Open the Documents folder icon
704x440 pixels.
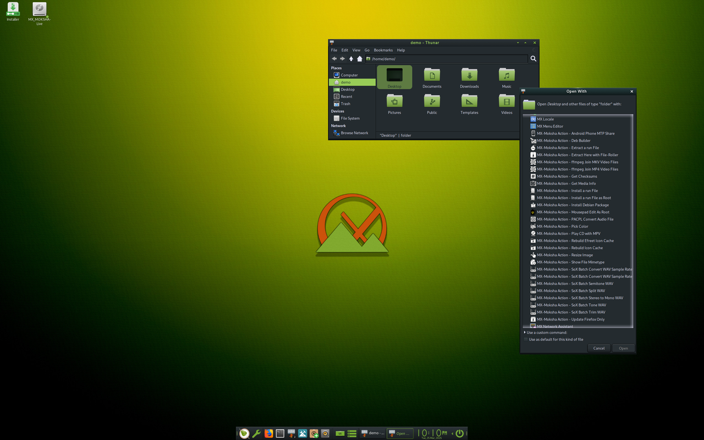[432, 75]
